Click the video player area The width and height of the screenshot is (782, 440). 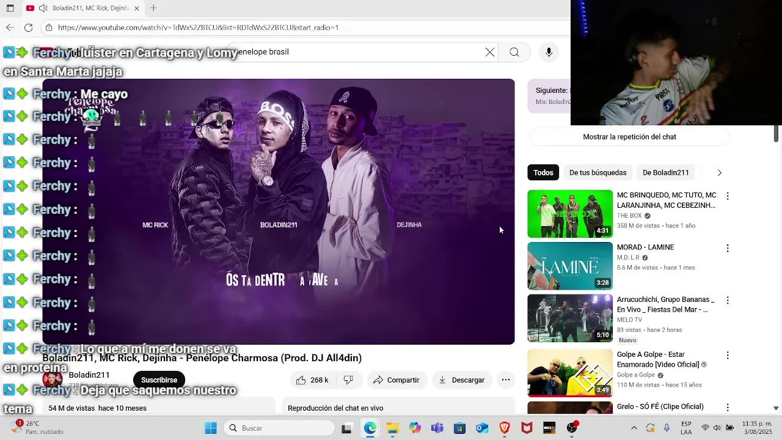279,211
